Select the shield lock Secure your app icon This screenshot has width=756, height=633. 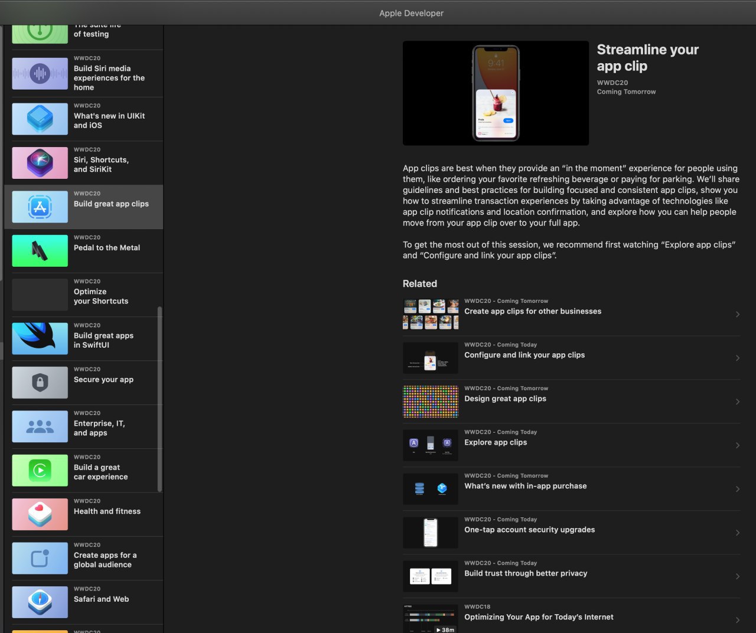pyautogui.click(x=40, y=383)
